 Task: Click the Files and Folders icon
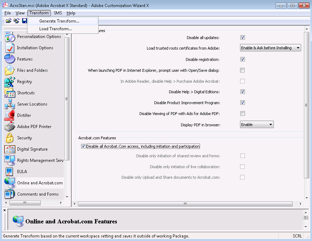click(x=9, y=70)
